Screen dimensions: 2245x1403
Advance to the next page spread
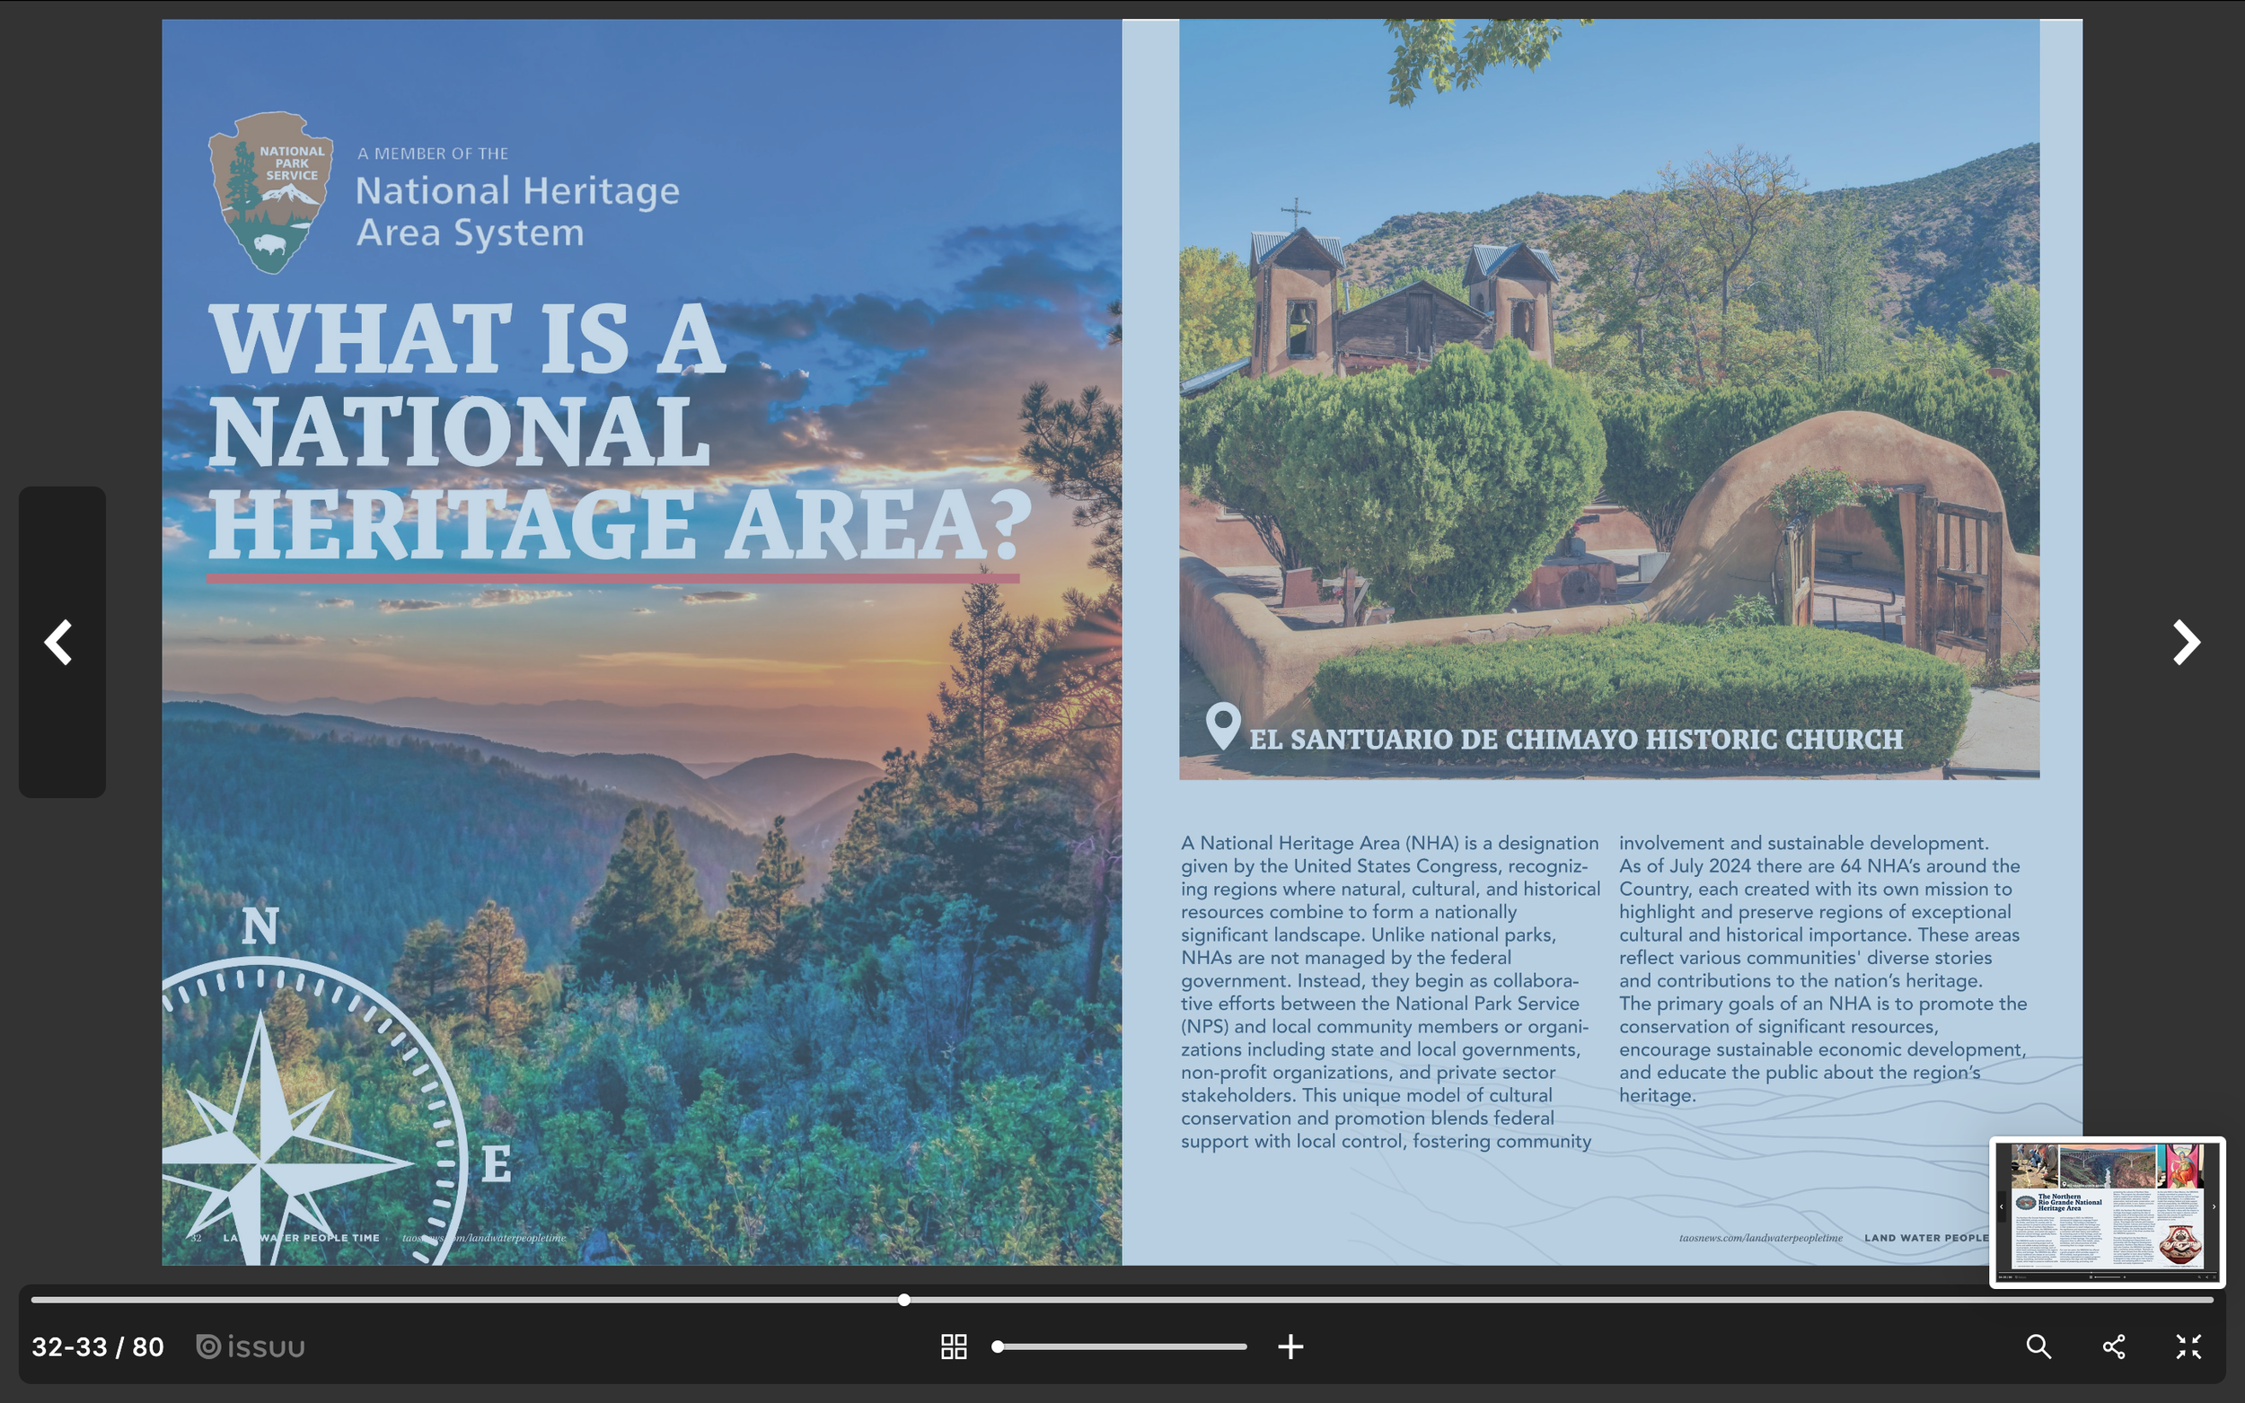(2186, 642)
